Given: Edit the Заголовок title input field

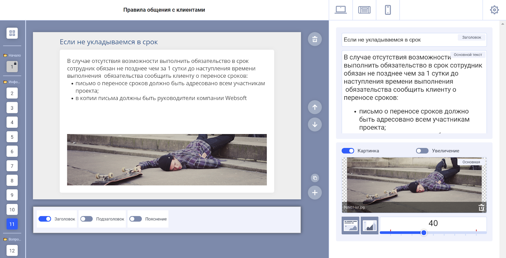Looking at the screenshot, I should point(414,40).
